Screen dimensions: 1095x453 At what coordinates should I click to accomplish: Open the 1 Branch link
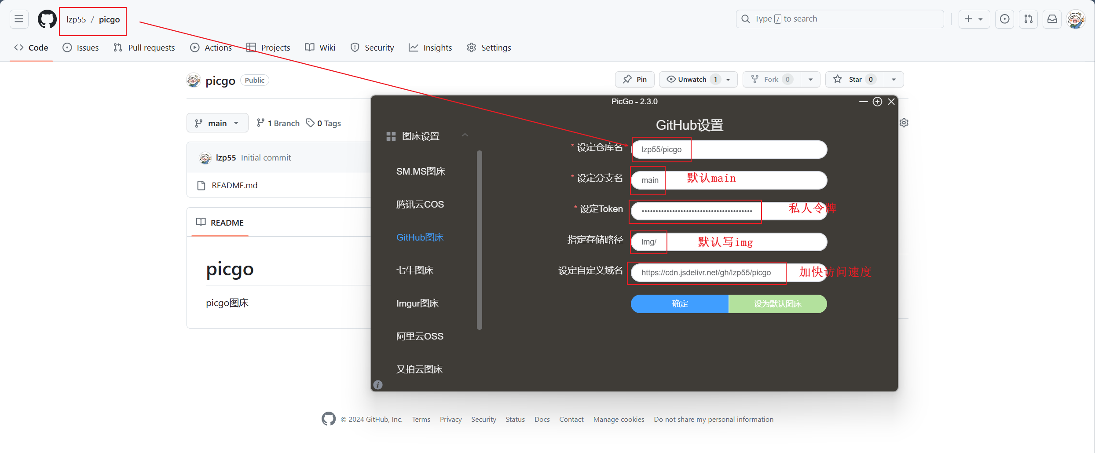[278, 123]
